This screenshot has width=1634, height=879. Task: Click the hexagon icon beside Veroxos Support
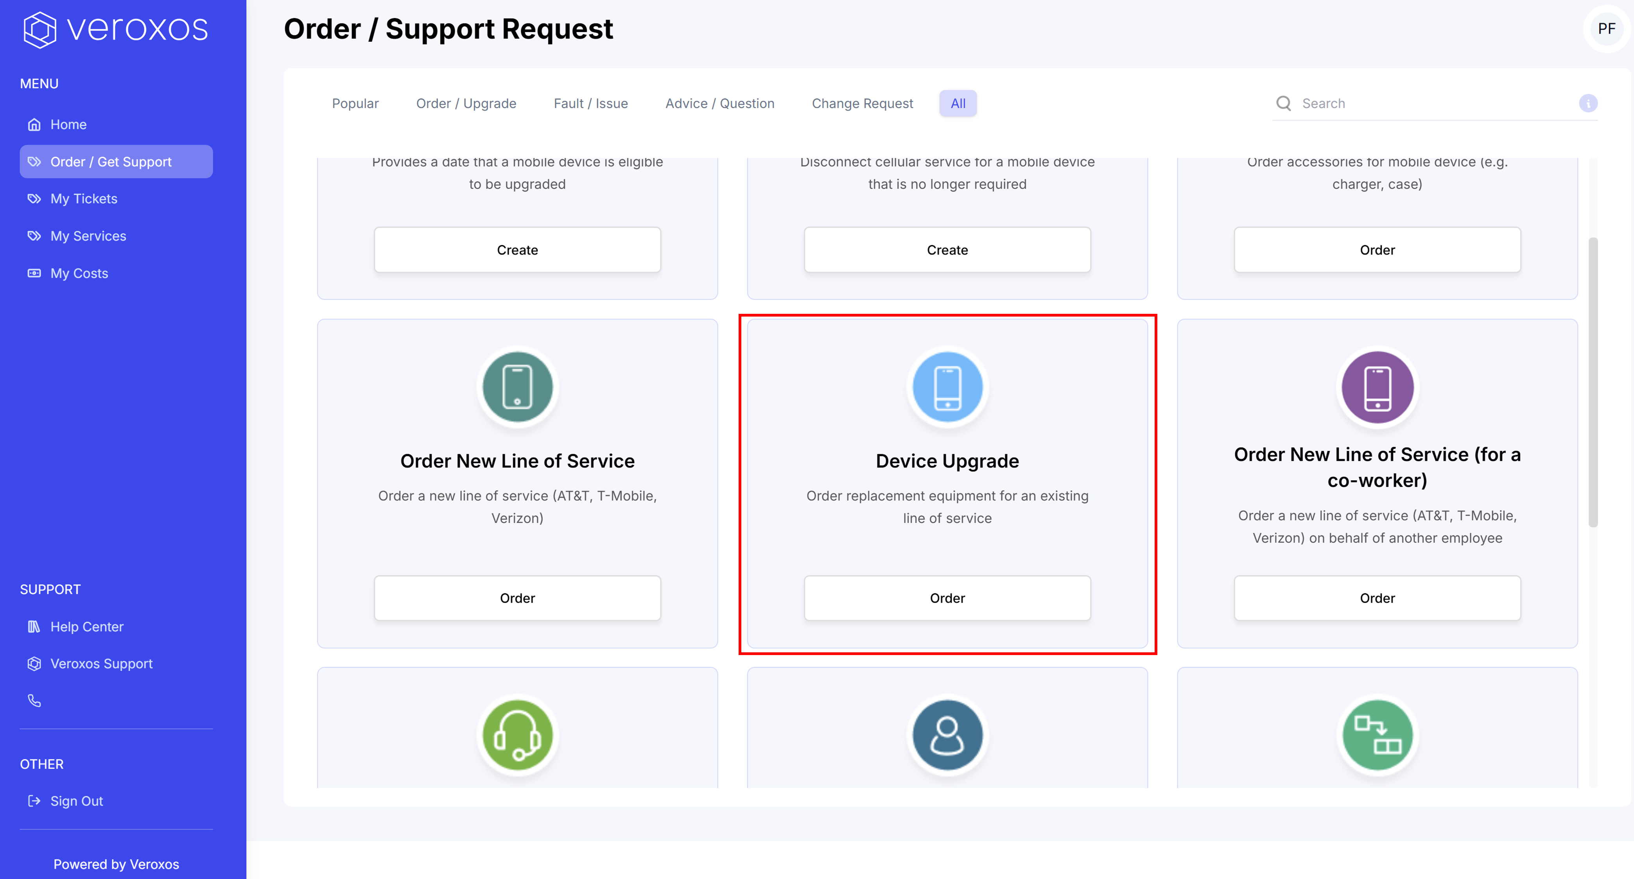34,663
